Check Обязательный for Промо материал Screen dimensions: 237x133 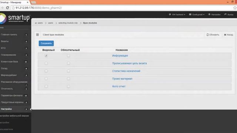69,79
